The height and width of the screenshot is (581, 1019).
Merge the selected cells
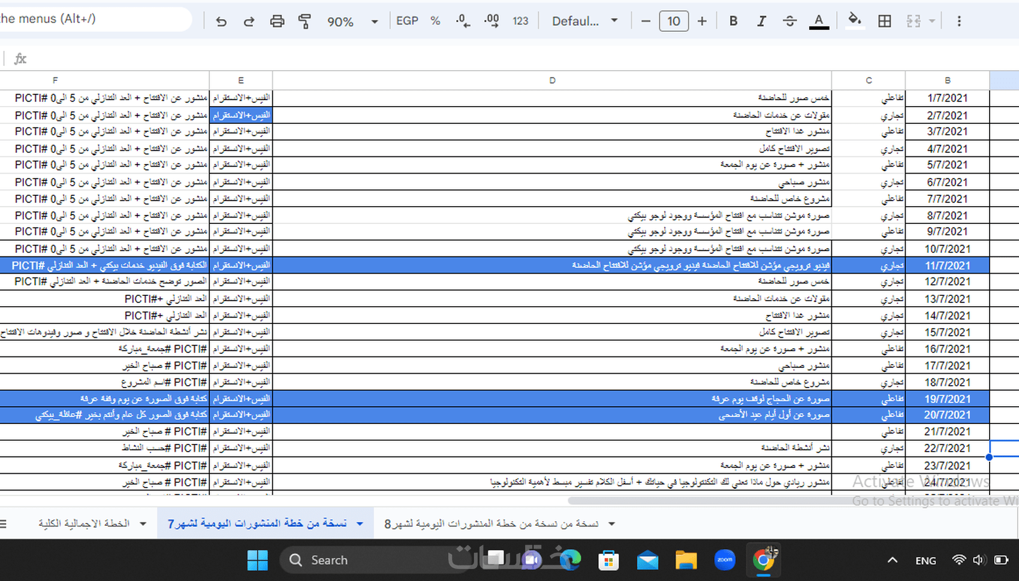(914, 22)
